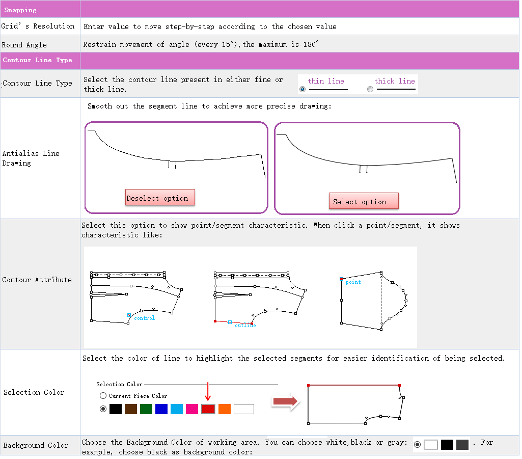Click the "Snapping" section header
The height and width of the screenshot is (459, 522).
(20, 10)
